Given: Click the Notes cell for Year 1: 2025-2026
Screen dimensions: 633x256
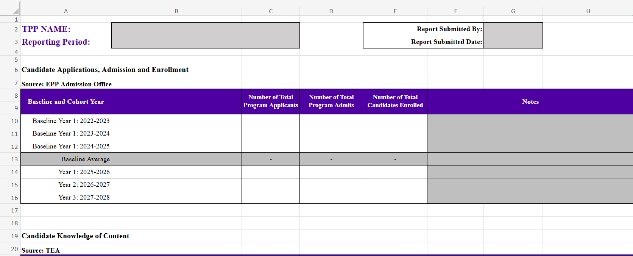Looking at the screenshot, I should [530, 172].
